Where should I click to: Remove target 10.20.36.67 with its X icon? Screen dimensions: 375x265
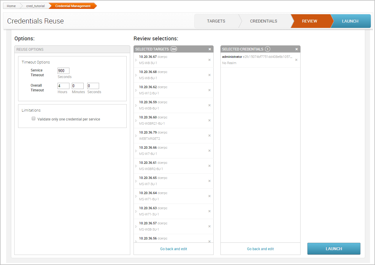pos(209,60)
